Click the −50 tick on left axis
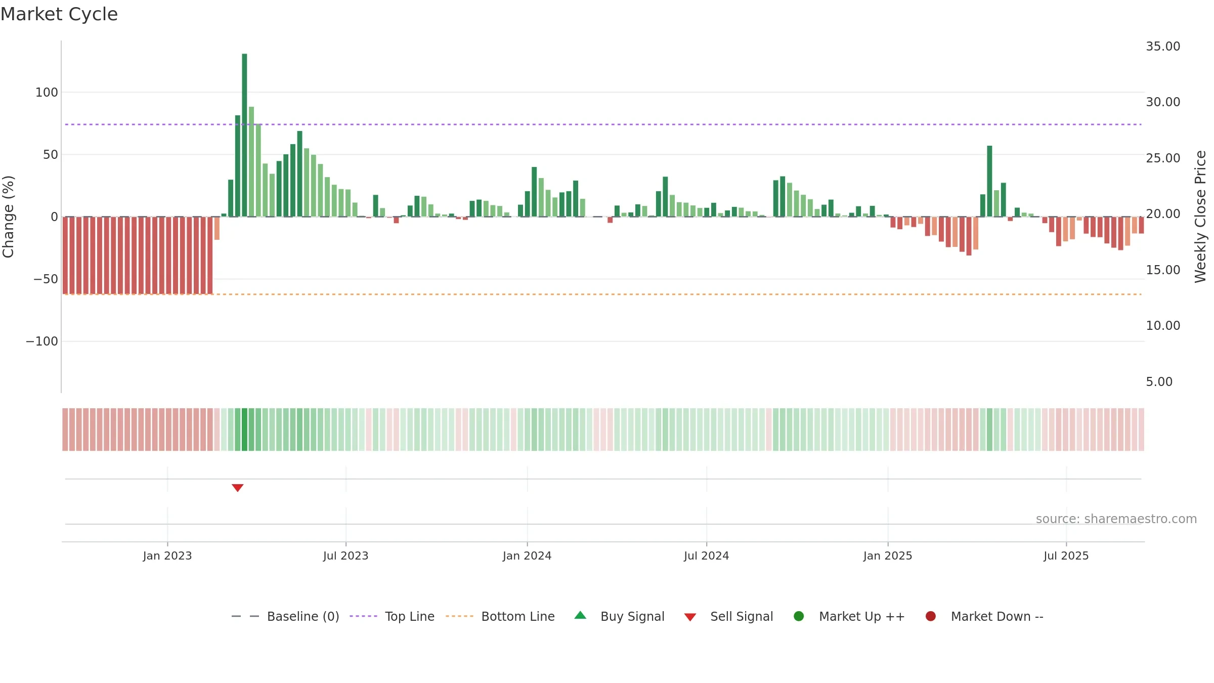This screenshot has width=1214, height=683. pyautogui.click(x=46, y=279)
